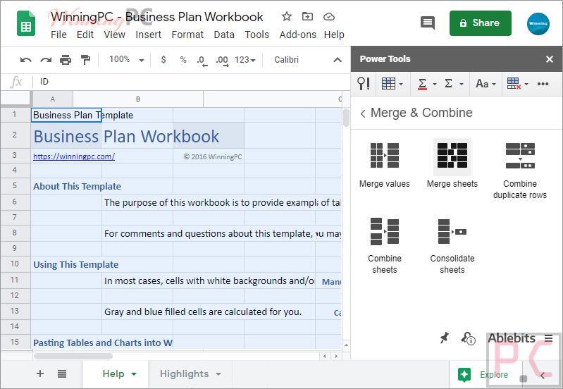The height and width of the screenshot is (389, 563).
Task: Select cell 'Using This Template'
Action: [76, 264]
